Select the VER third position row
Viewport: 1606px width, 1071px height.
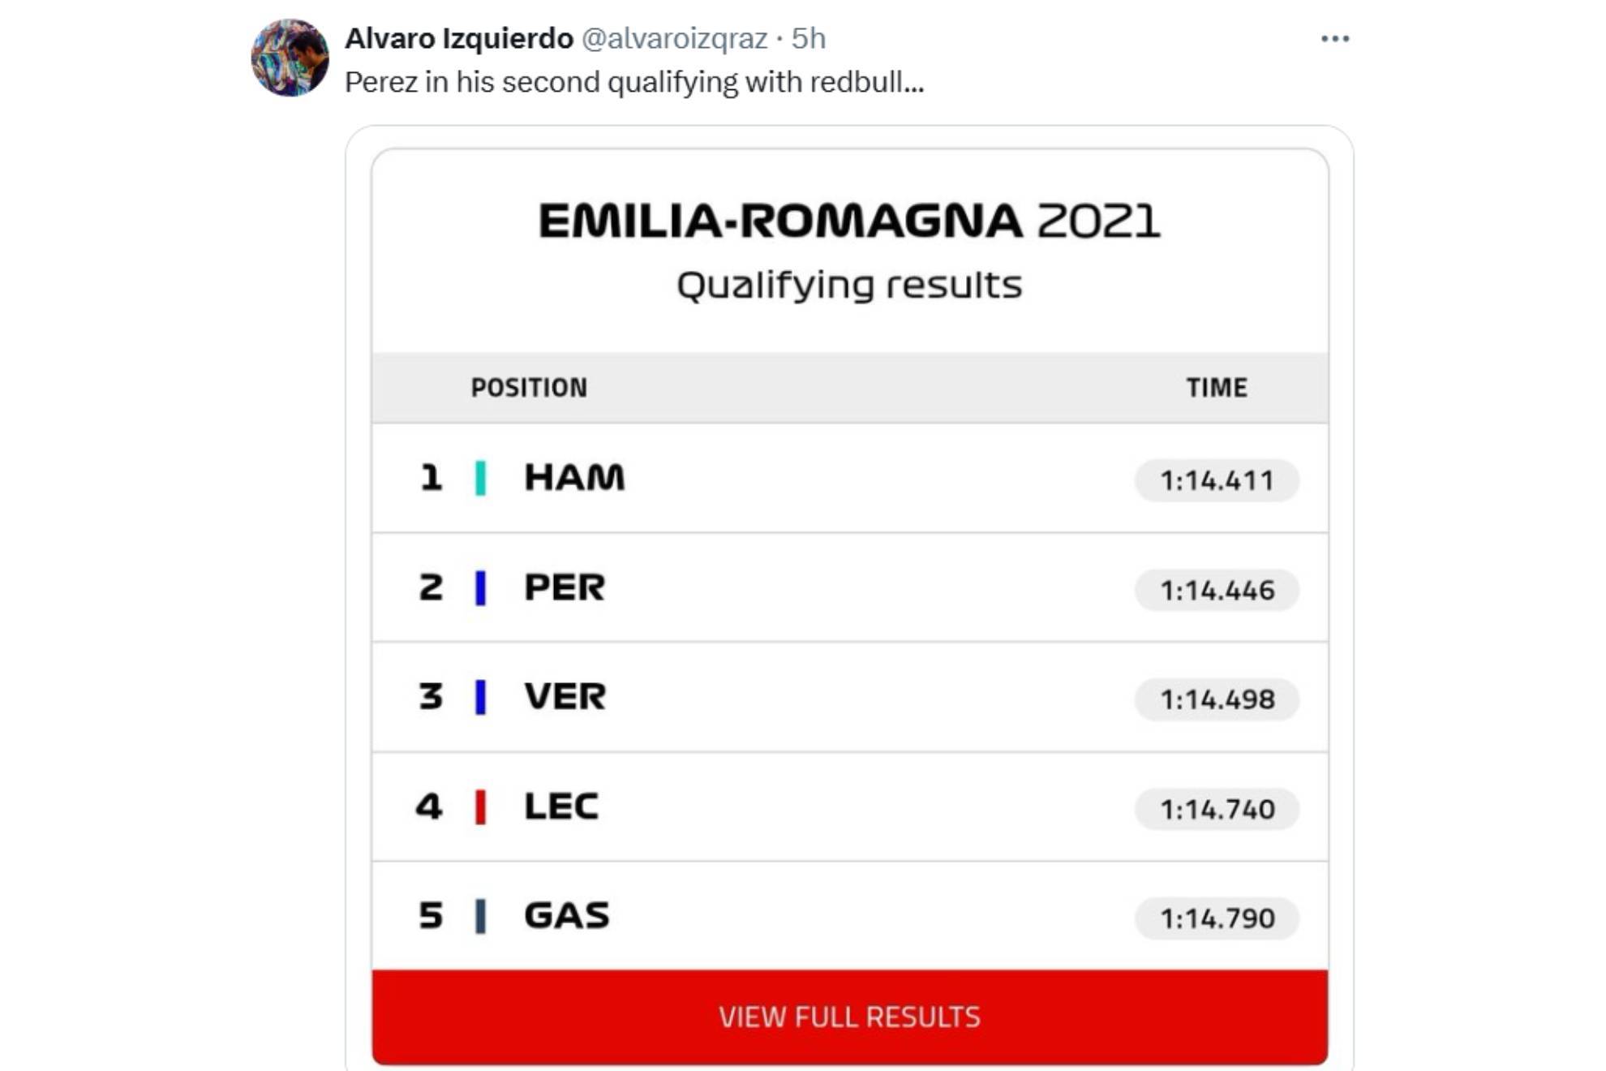849,697
